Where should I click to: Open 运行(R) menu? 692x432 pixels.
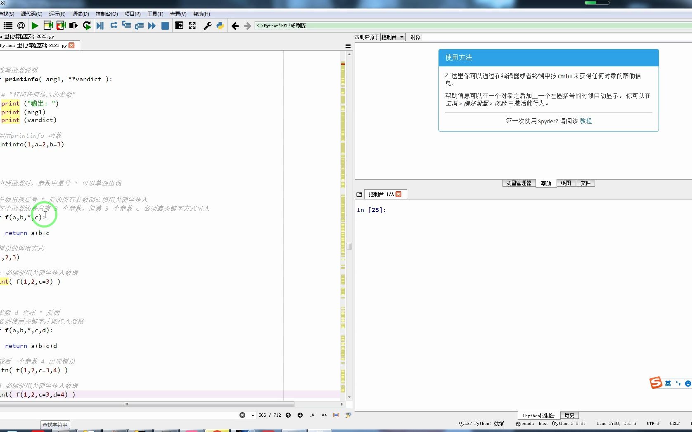pos(57,14)
